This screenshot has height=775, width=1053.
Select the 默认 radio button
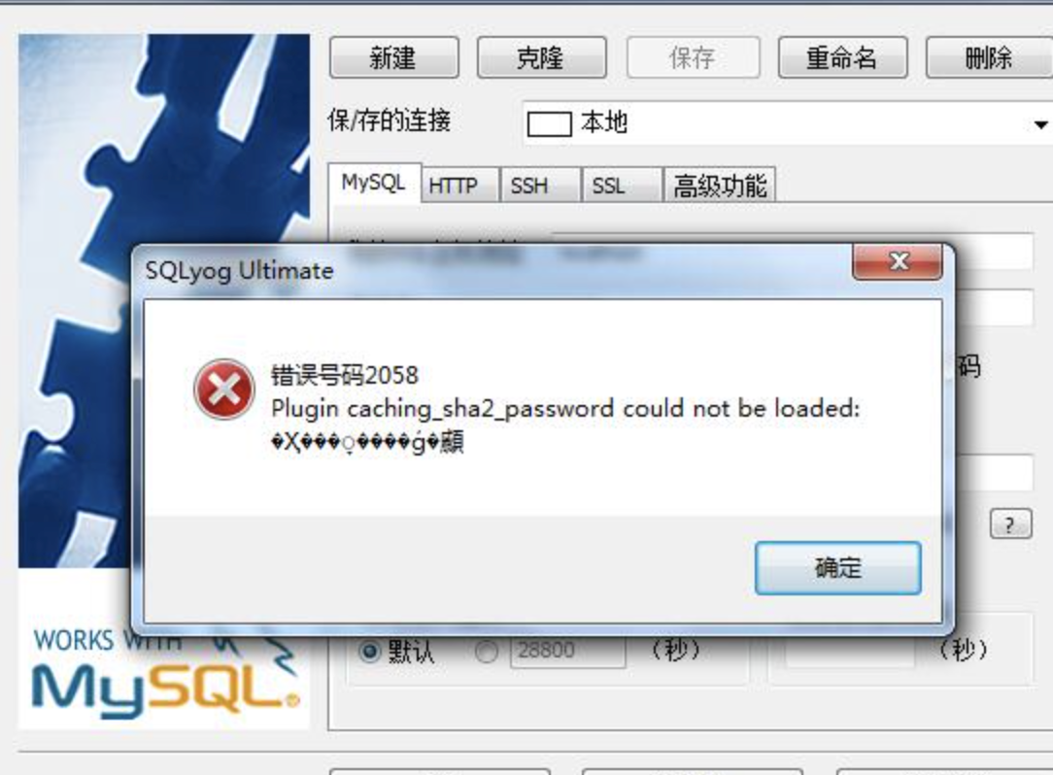pyautogui.click(x=369, y=651)
